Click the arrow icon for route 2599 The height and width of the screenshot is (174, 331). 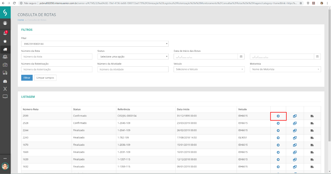(x=278, y=116)
